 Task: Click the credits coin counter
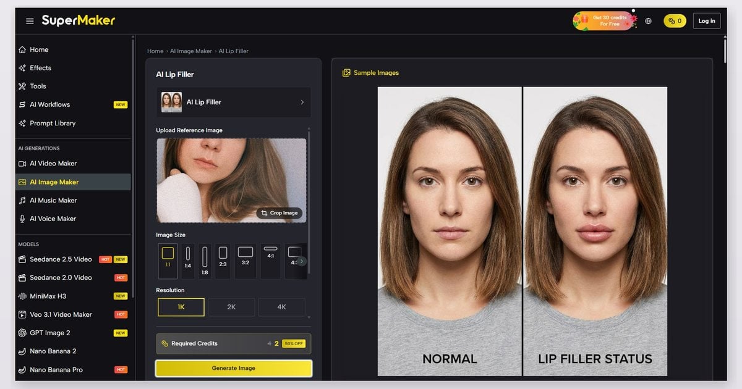tap(675, 21)
